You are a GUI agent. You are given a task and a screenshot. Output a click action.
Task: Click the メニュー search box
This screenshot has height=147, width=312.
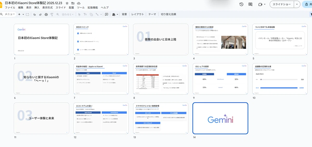coord(8,14)
